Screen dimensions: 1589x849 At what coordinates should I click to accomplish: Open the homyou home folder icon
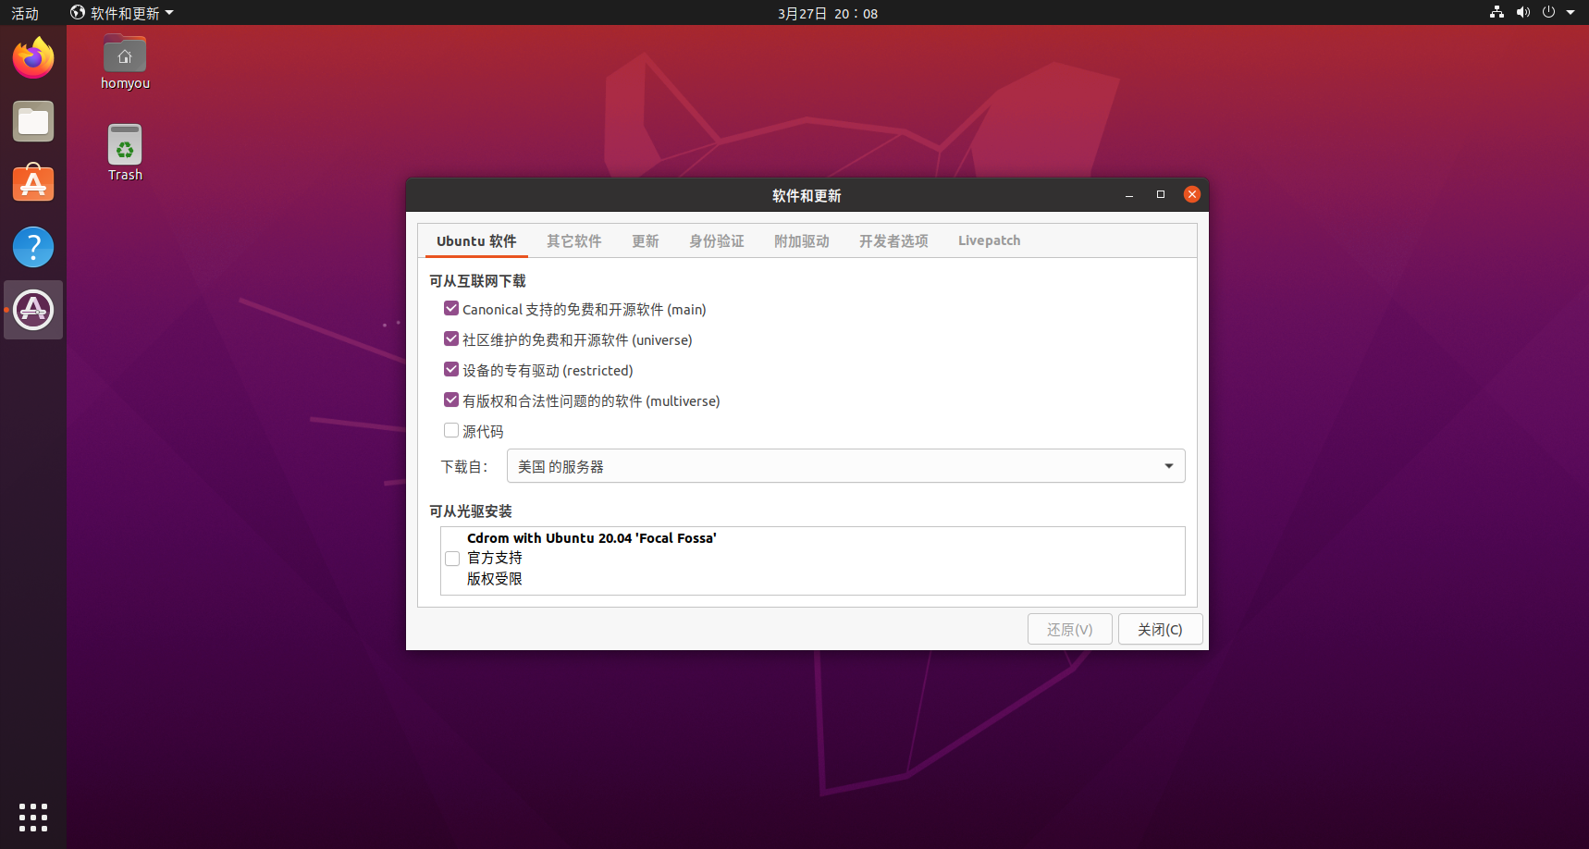(125, 63)
